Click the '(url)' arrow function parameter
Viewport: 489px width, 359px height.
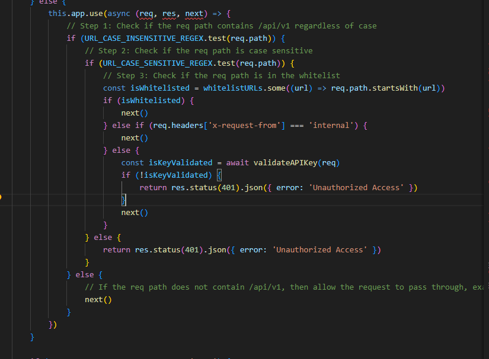(x=302, y=88)
